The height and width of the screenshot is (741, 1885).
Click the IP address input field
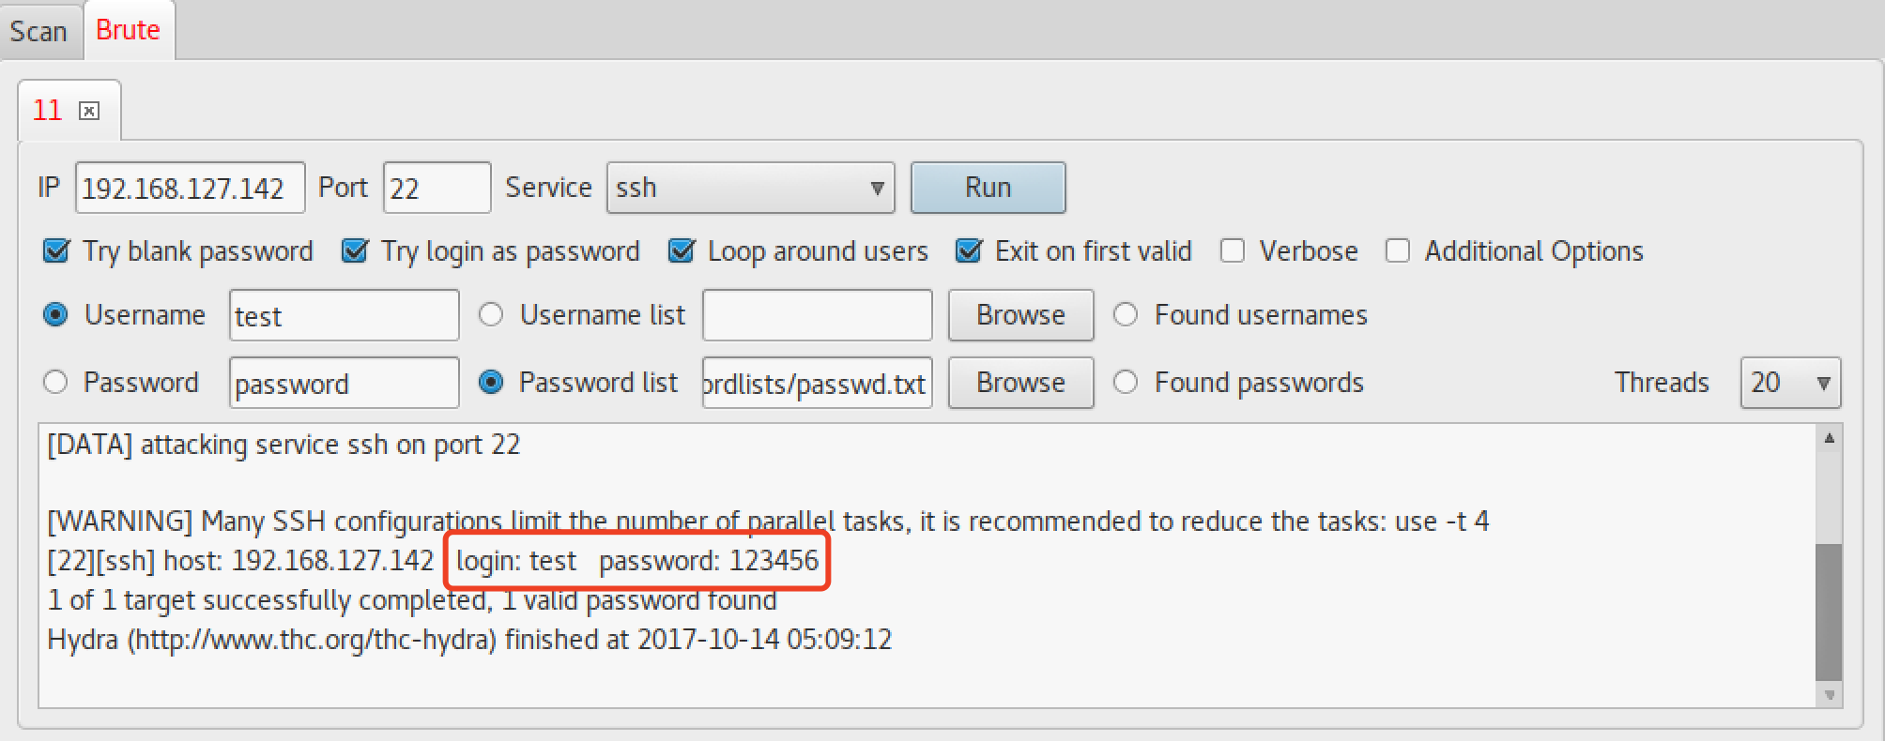190,188
